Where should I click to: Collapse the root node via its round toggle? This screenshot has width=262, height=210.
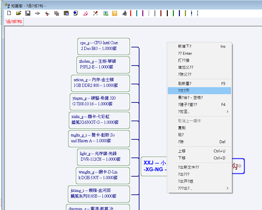pyautogui.click(x=240, y=166)
